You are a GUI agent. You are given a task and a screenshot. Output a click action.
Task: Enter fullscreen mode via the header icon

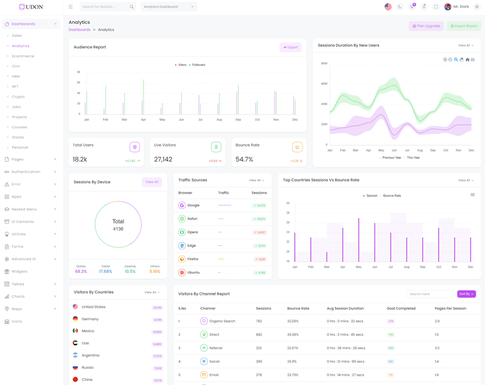coord(436,7)
